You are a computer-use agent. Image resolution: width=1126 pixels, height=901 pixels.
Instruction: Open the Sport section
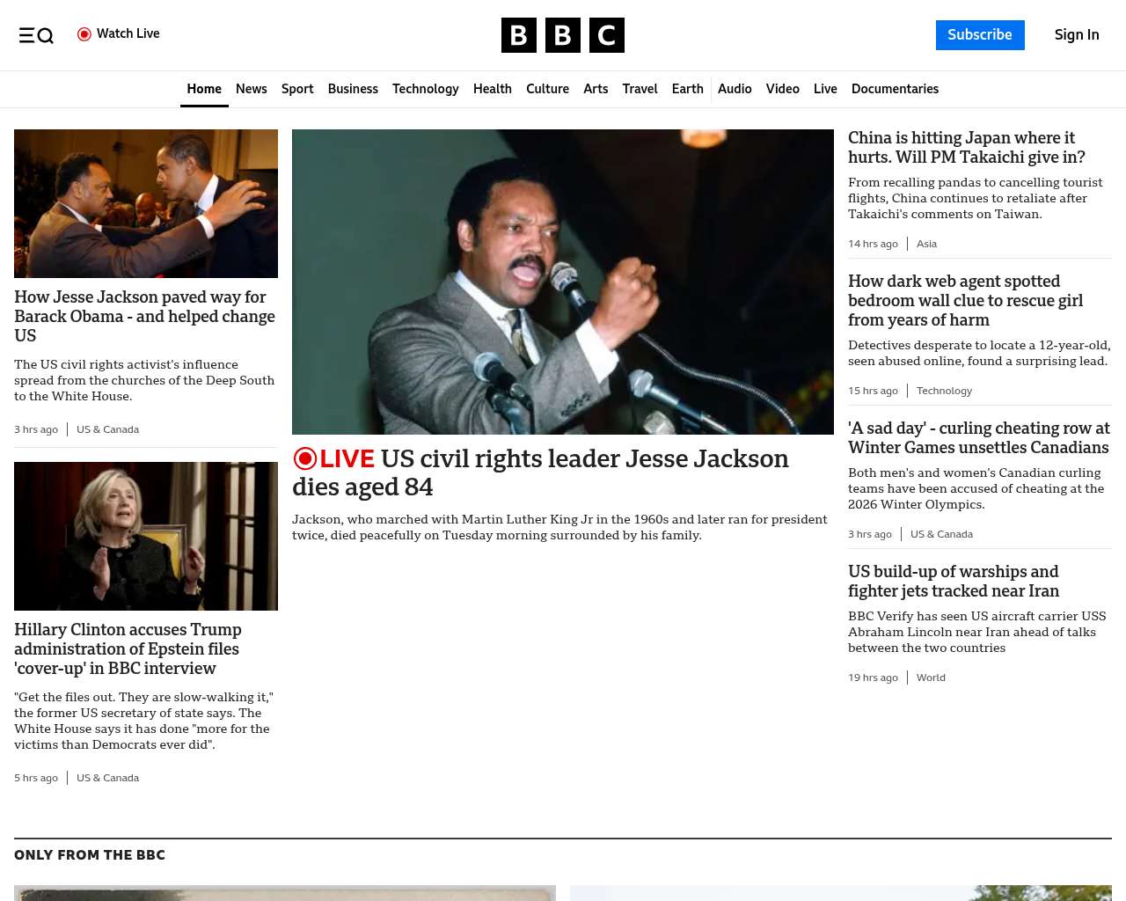pos(297,89)
